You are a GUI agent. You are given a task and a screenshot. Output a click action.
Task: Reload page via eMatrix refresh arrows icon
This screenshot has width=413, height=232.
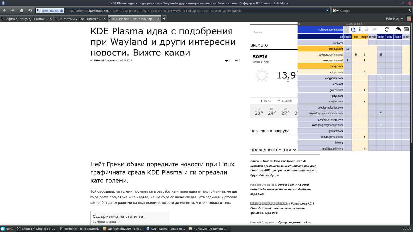387,29
